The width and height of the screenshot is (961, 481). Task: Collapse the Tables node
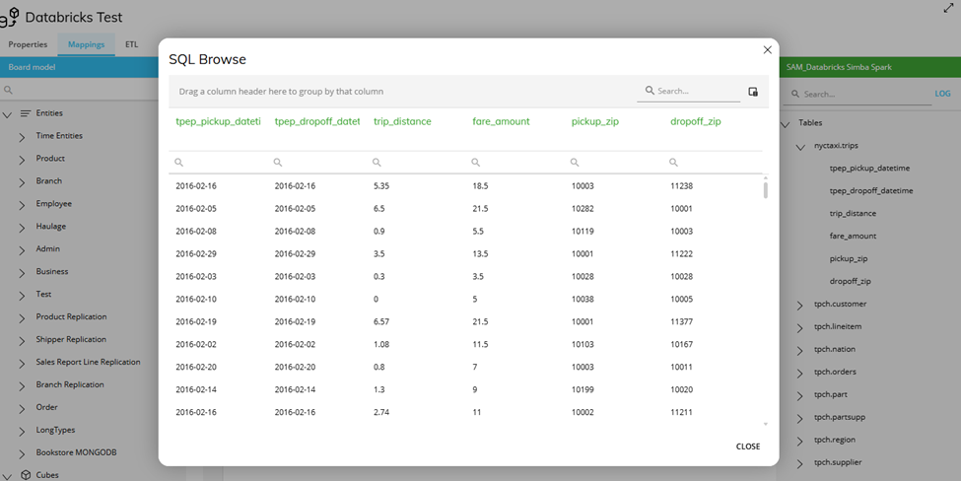click(x=786, y=124)
